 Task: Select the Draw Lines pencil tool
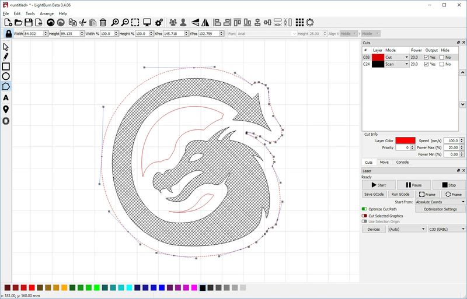[x=6, y=57]
